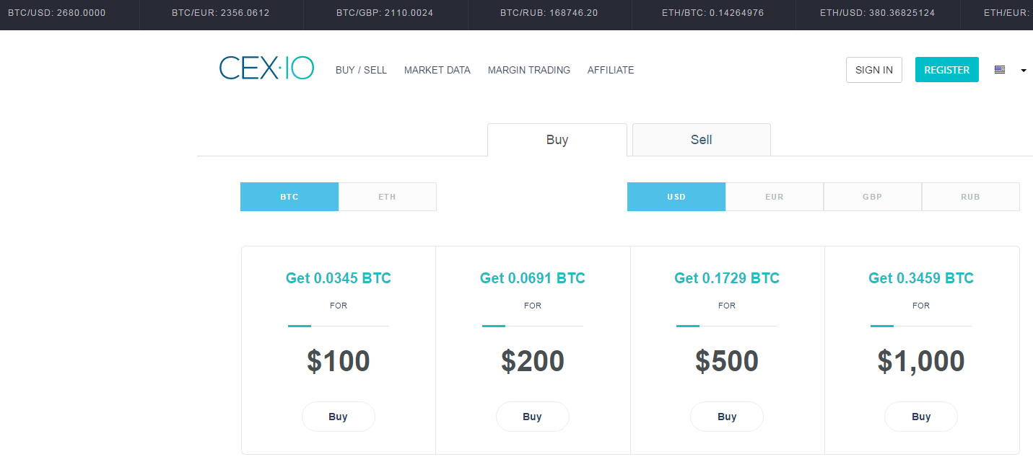Click the CEX.IO logo
1033x467 pixels.
coord(266,68)
